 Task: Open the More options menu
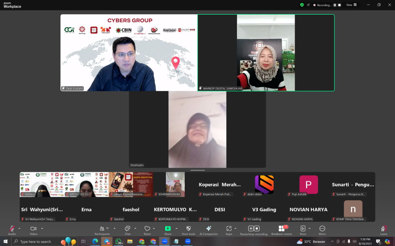322,229
